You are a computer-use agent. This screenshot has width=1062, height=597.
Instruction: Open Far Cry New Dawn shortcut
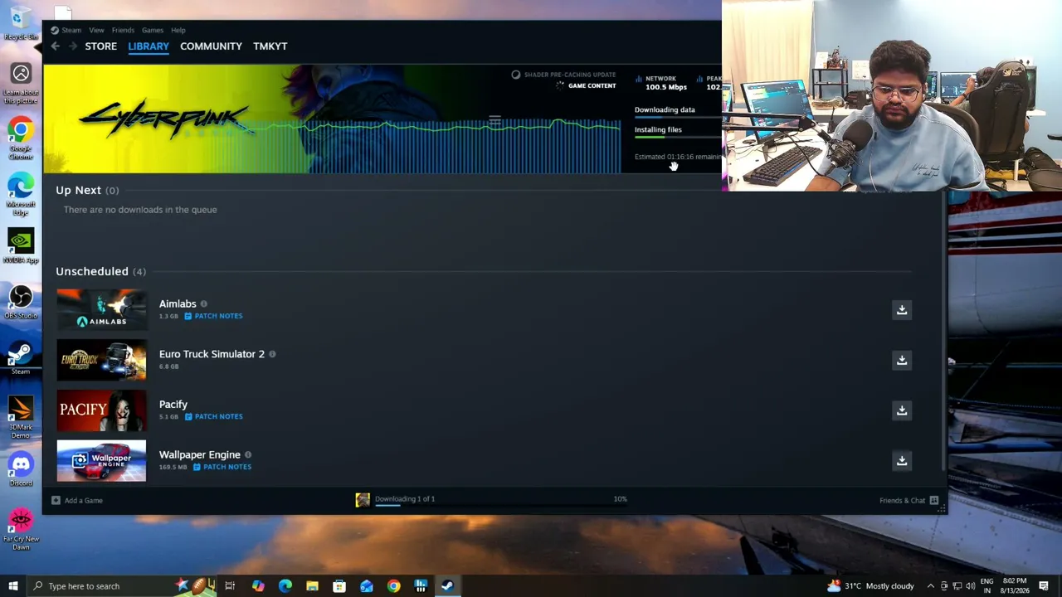point(21,530)
